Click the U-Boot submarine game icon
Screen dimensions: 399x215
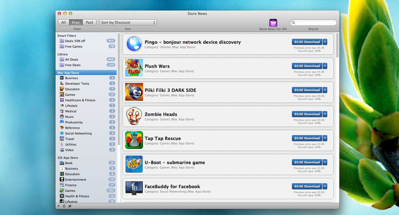(134, 164)
